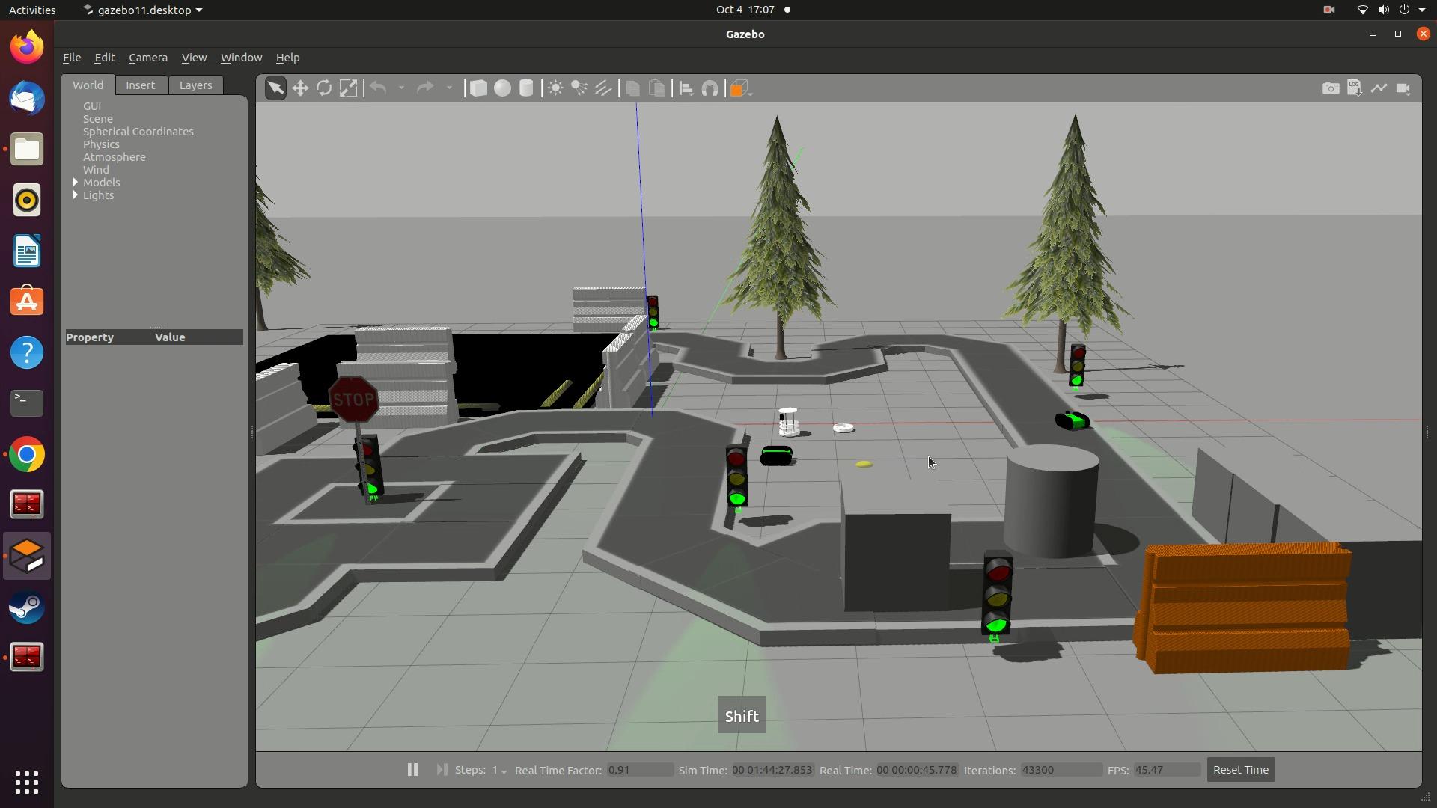Image resolution: width=1437 pixels, height=808 pixels.
Task: Click the Reset Time button
Action: (1240, 769)
